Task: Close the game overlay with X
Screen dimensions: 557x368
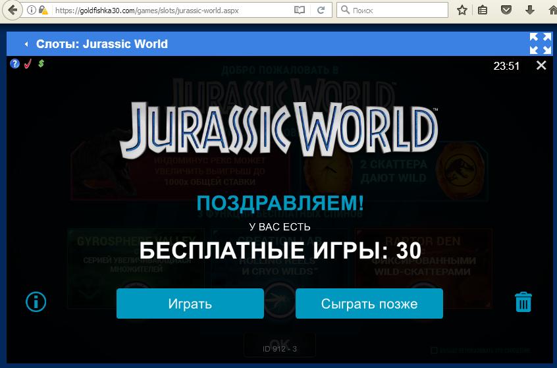Action: [541, 65]
